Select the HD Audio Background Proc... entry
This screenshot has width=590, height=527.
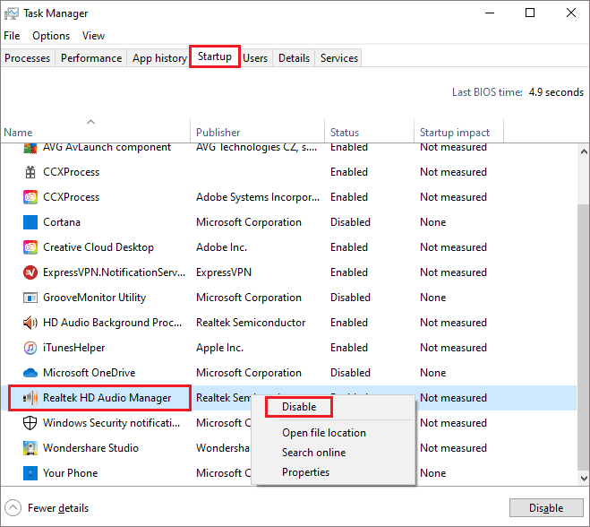coord(112,323)
